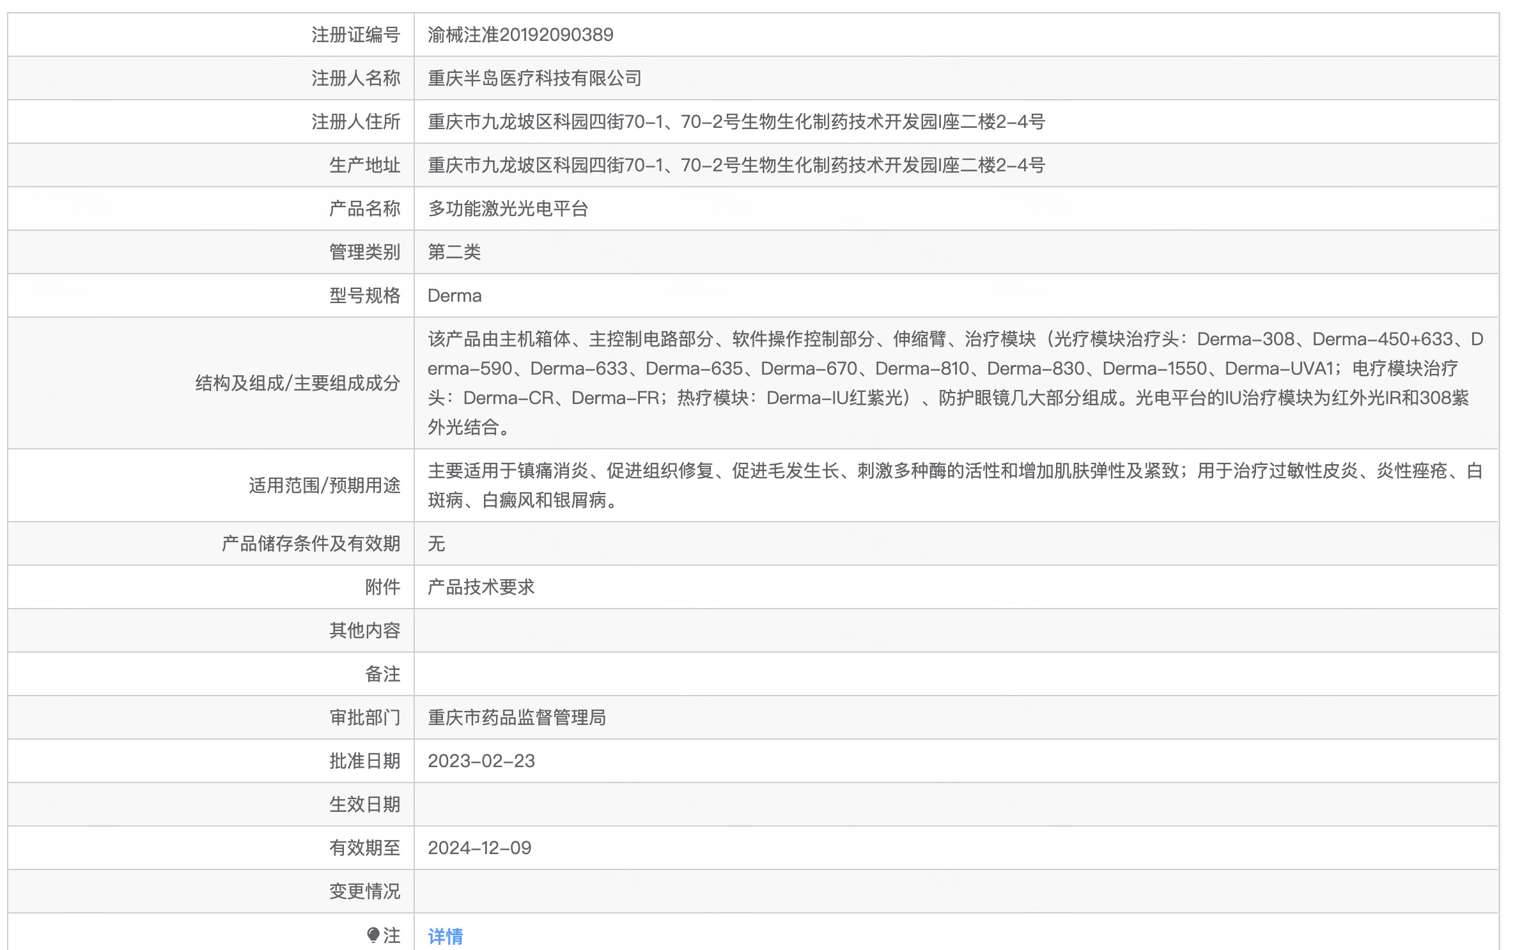
Task: Select the expiry date 2024-12-09
Action: pyautogui.click(x=479, y=848)
